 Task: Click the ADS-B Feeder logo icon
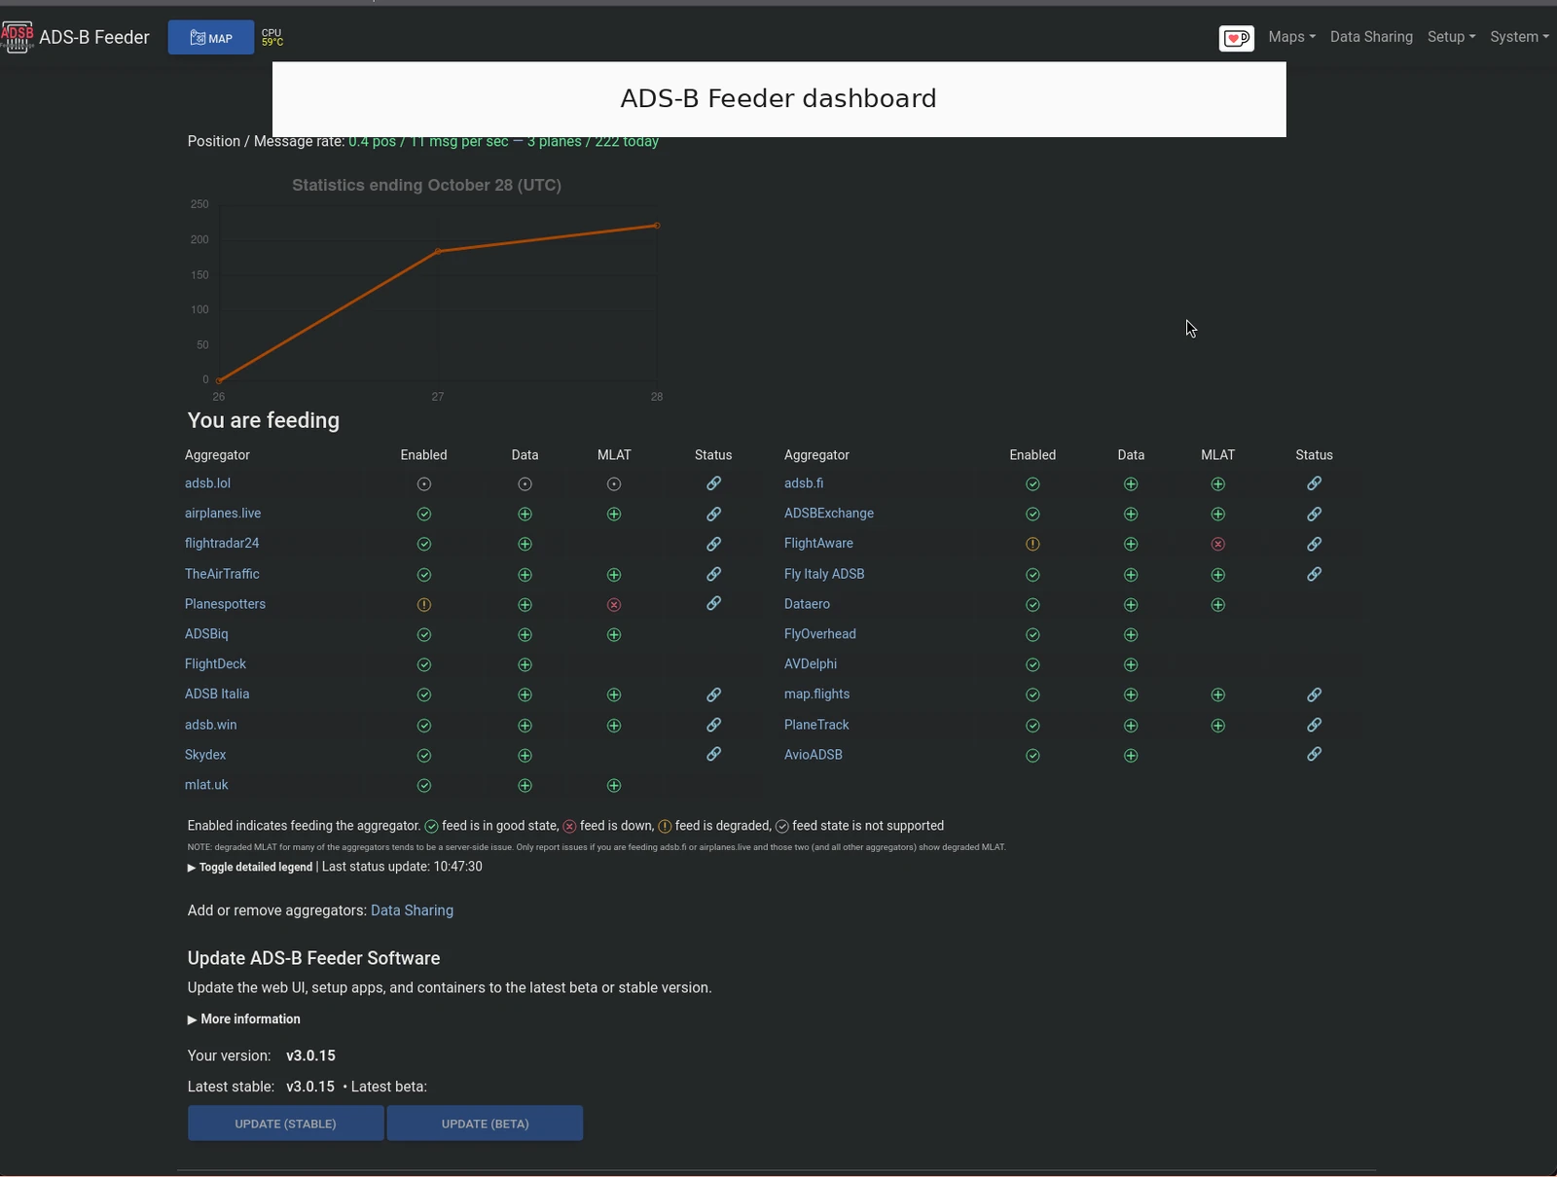(17, 37)
